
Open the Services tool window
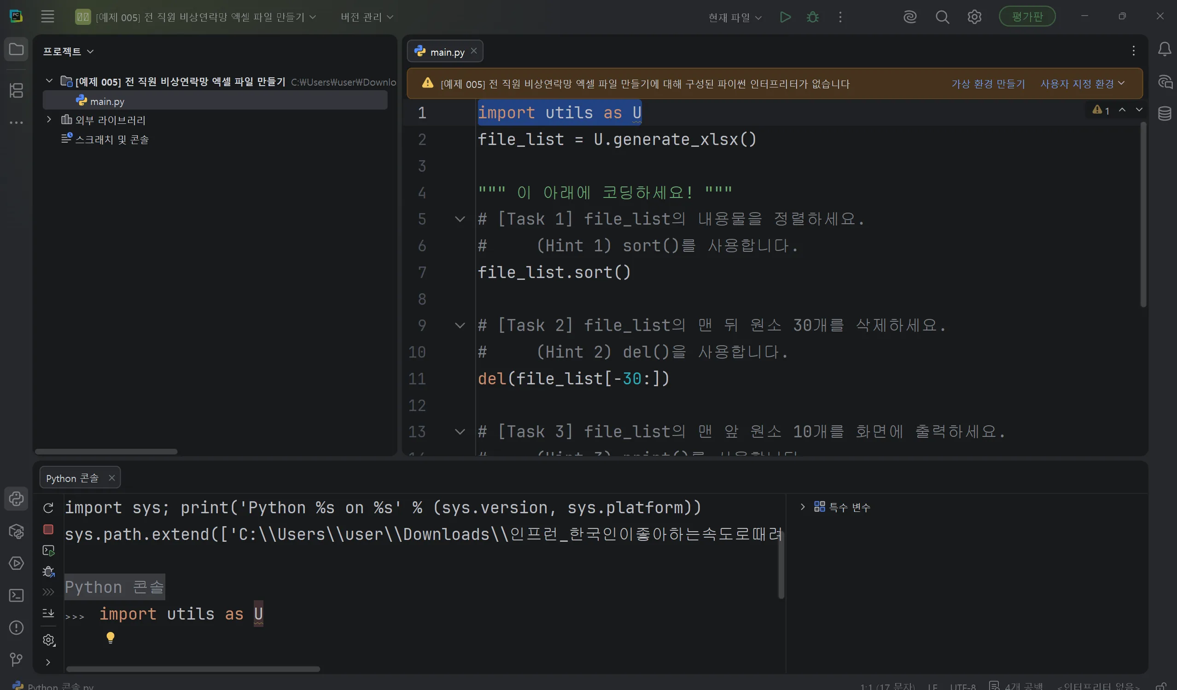[x=17, y=563]
